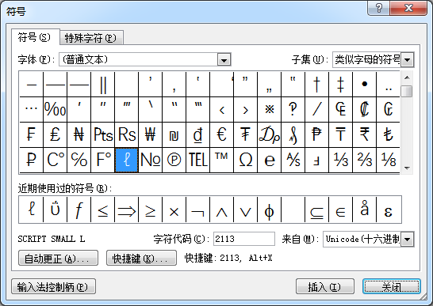This screenshot has width=433, height=306.
Task: Pick recent symbol double arrow ⇒
Action: tap(126, 210)
